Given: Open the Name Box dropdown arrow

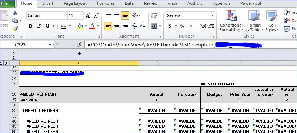Looking at the screenshot, I should 50,45.
